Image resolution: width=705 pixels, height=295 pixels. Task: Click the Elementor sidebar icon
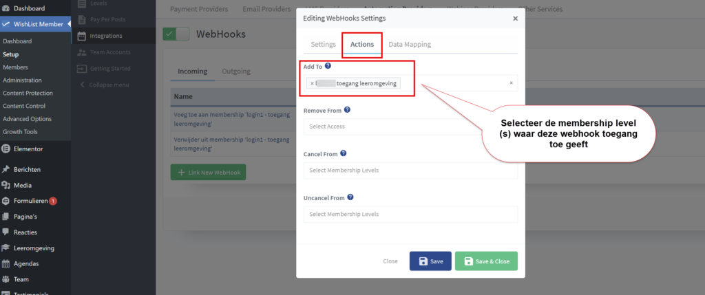click(6, 149)
